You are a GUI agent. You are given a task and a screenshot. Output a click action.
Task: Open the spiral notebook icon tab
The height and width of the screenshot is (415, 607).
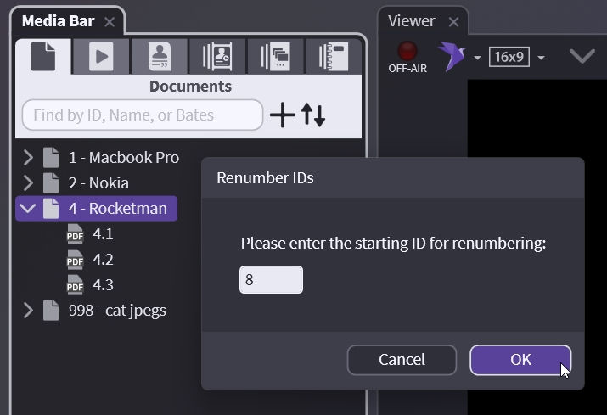coord(333,56)
